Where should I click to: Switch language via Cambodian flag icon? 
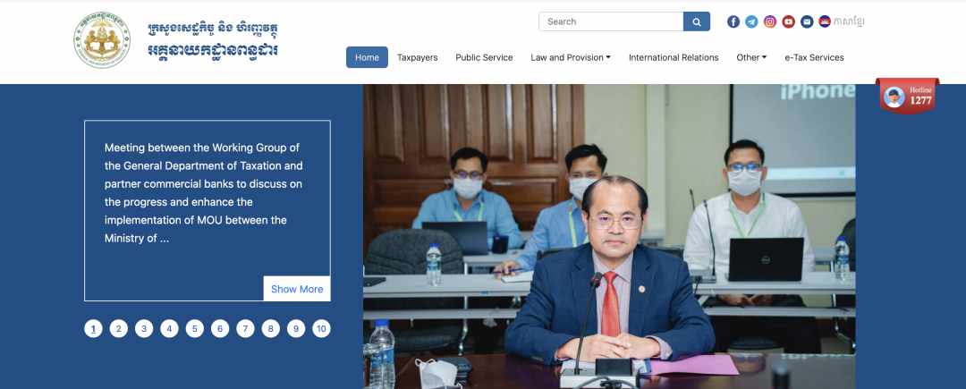[825, 21]
